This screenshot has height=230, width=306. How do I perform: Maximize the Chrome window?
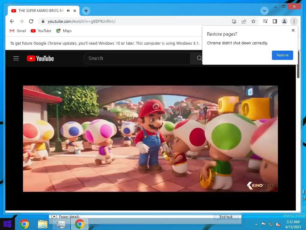coord(284,7)
